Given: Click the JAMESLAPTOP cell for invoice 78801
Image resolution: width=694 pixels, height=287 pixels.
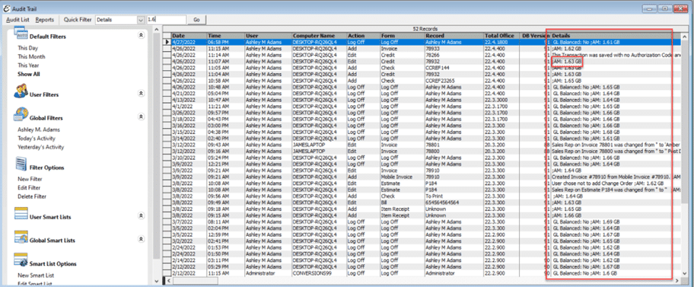Looking at the screenshot, I should pyautogui.click(x=319, y=145).
